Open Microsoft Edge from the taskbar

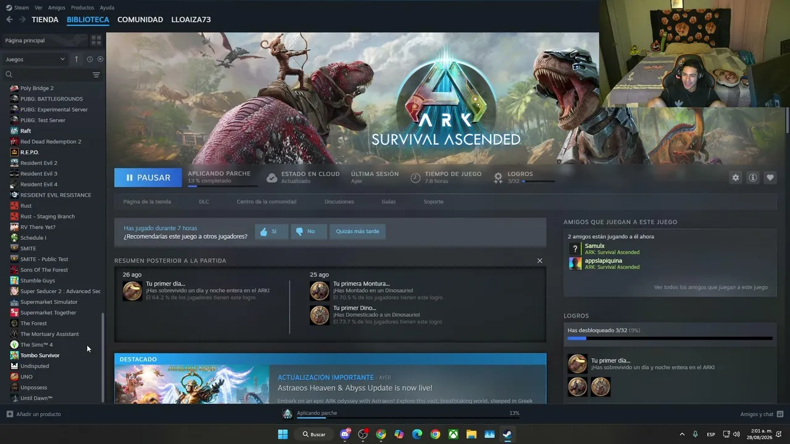[x=417, y=434]
